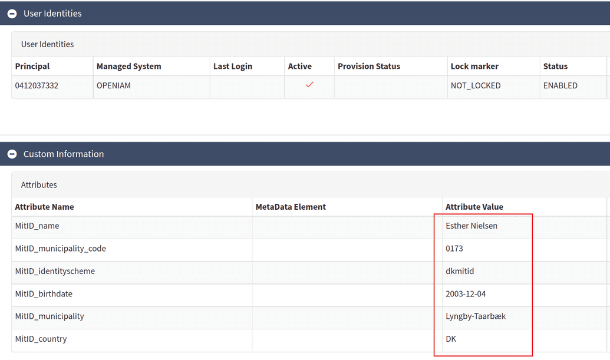Sort by the Attribute Name column header
Viewport: 610px width, 360px height.
(x=45, y=207)
